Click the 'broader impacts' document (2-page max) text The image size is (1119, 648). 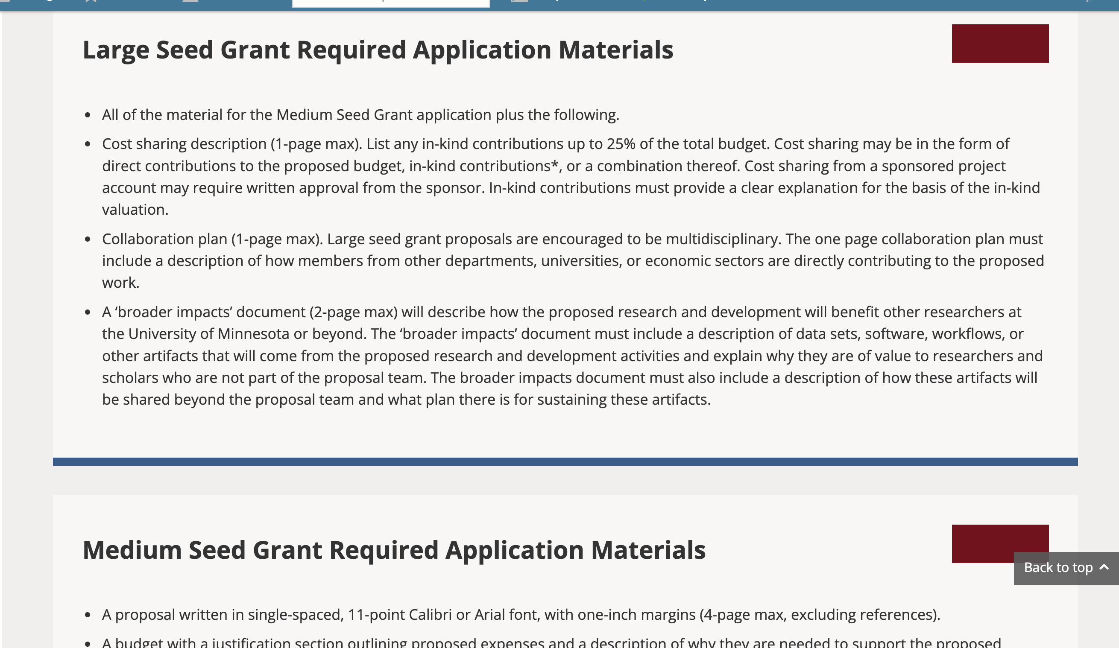(256, 312)
